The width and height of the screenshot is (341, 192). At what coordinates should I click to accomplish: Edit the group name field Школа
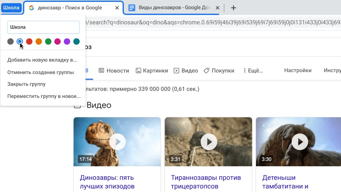[x=43, y=27]
